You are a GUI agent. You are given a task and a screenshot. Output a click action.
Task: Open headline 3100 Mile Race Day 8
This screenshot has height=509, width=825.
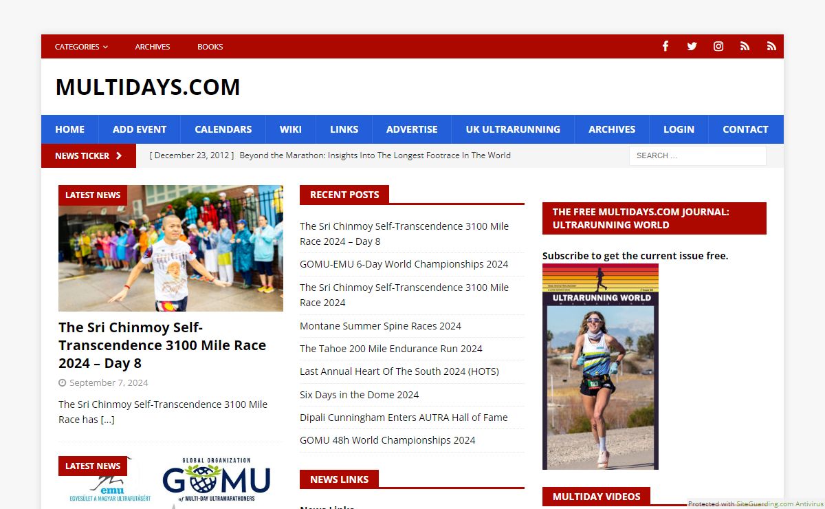click(162, 345)
